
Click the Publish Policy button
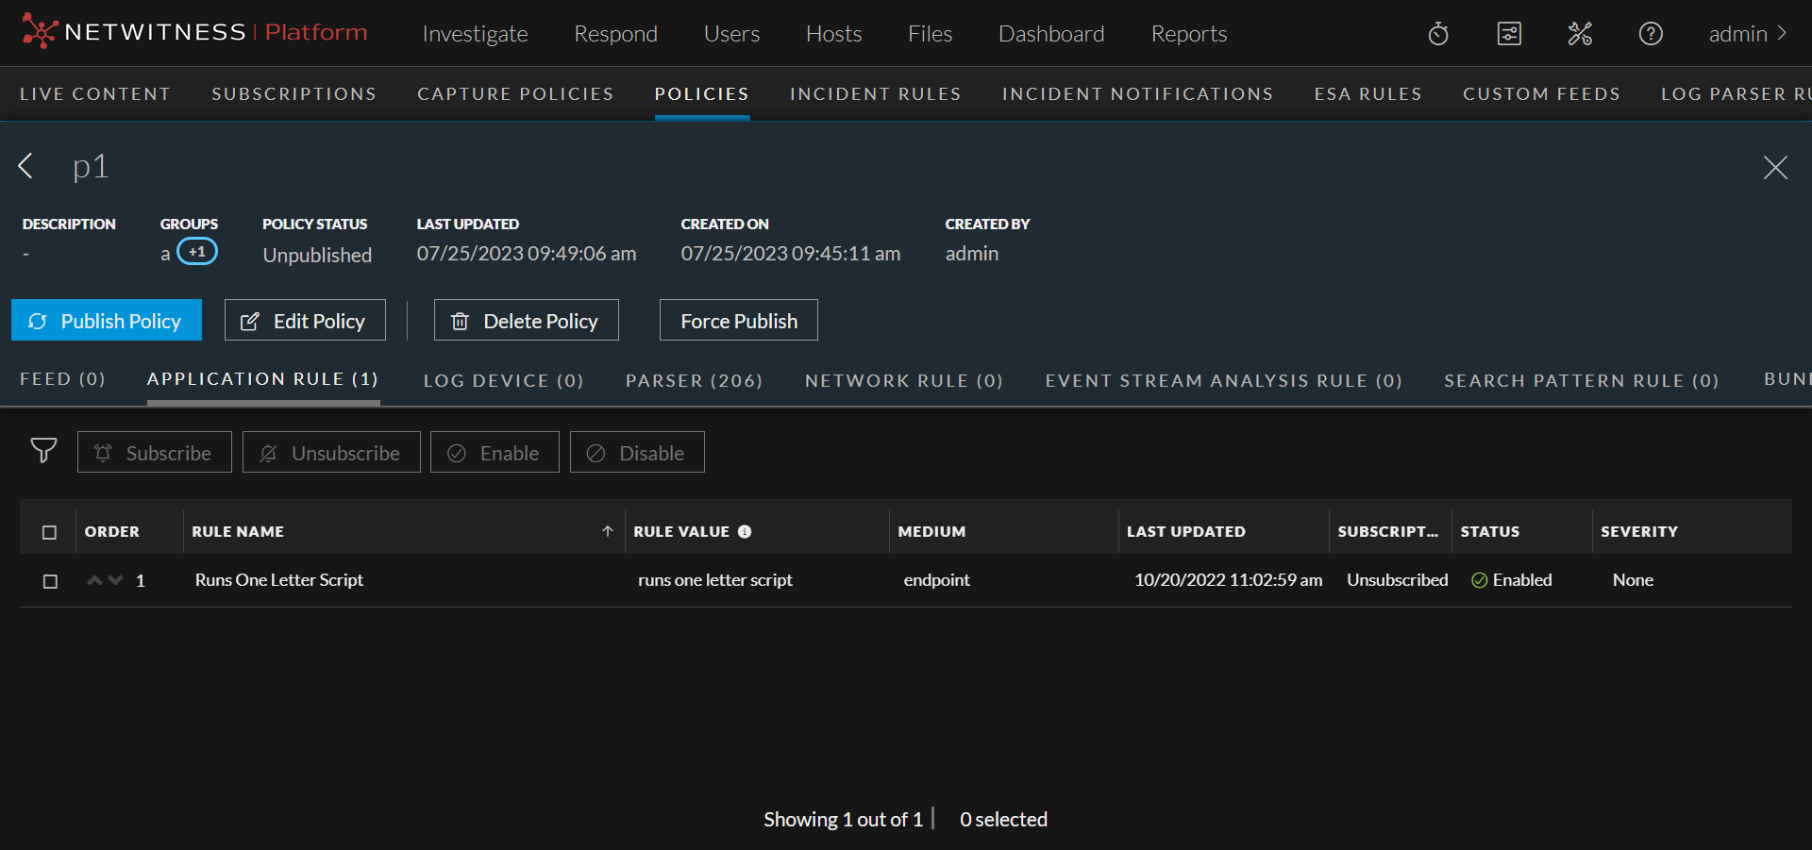pos(107,321)
